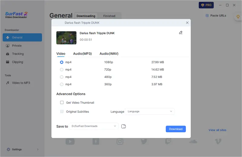Click the Settings gear icon
The height and width of the screenshot is (157, 242).
pos(8,149)
